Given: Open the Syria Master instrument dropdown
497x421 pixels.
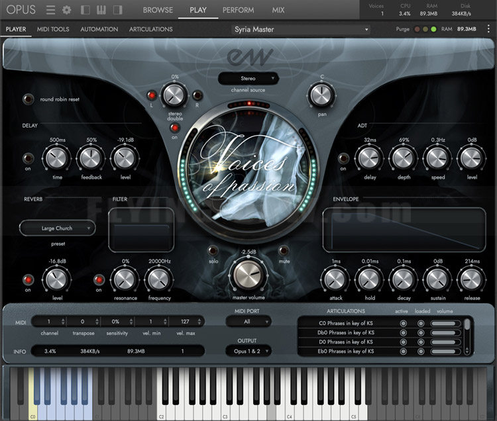Looking at the screenshot, I should click(x=300, y=29).
